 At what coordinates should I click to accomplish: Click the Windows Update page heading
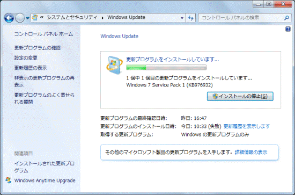point(120,36)
